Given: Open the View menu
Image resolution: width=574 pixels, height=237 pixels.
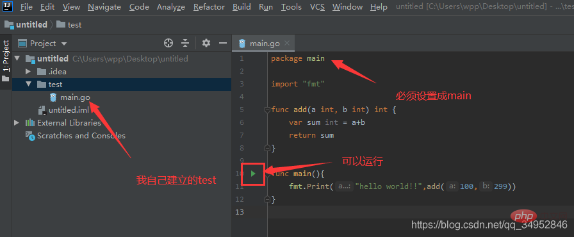Looking at the screenshot, I should tap(71, 6).
